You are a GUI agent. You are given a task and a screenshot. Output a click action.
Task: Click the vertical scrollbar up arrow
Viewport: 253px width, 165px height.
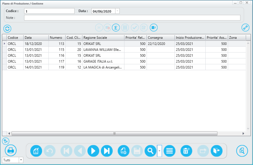248,43
